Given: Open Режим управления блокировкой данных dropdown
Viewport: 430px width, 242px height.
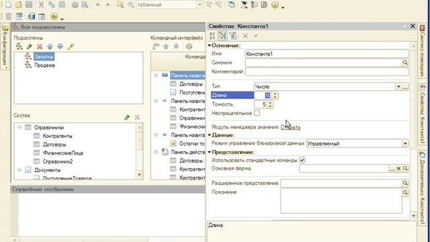Looking at the screenshot, I should pos(405,143).
